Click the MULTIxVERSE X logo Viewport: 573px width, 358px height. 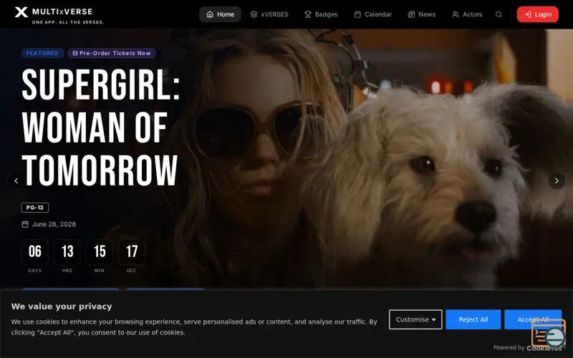coord(21,12)
